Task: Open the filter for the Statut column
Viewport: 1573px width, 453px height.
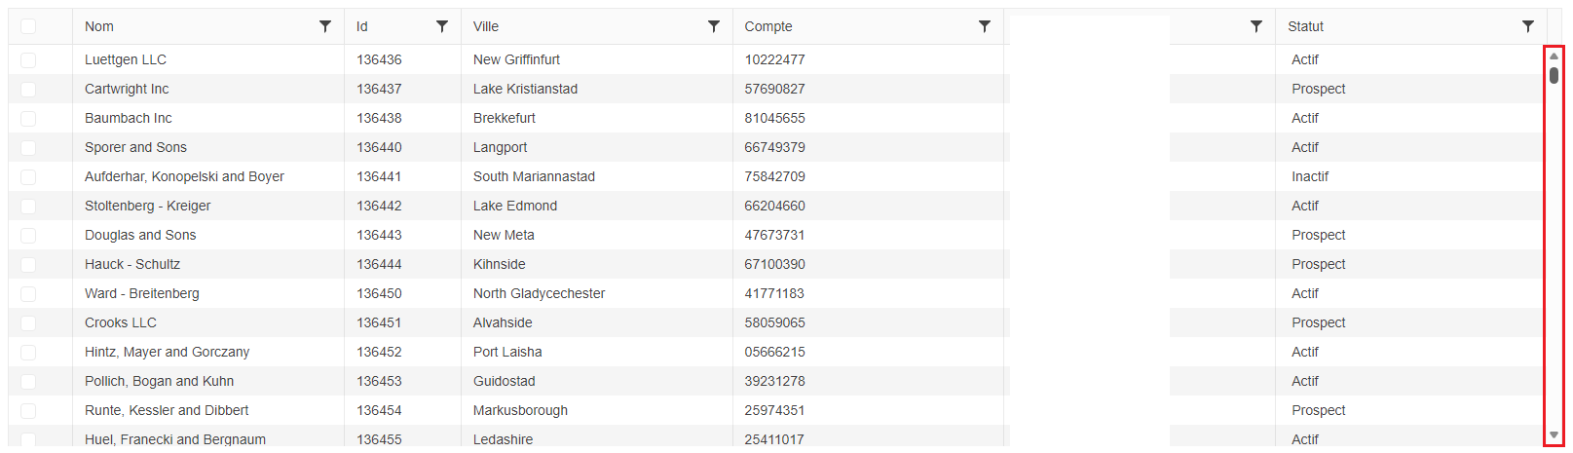Action: (x=1528, y=26)
